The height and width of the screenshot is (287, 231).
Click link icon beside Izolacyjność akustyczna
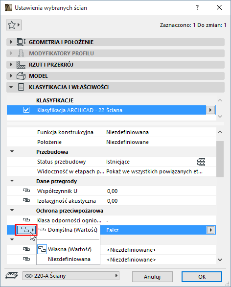[x=26, y=200]
